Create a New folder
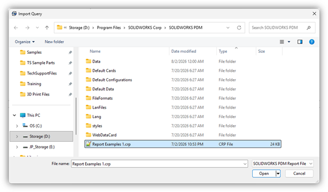 point(54,42)
